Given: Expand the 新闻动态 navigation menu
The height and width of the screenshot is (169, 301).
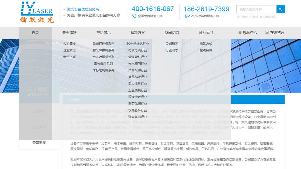Looking at the screenshot, I should (172, 33).
